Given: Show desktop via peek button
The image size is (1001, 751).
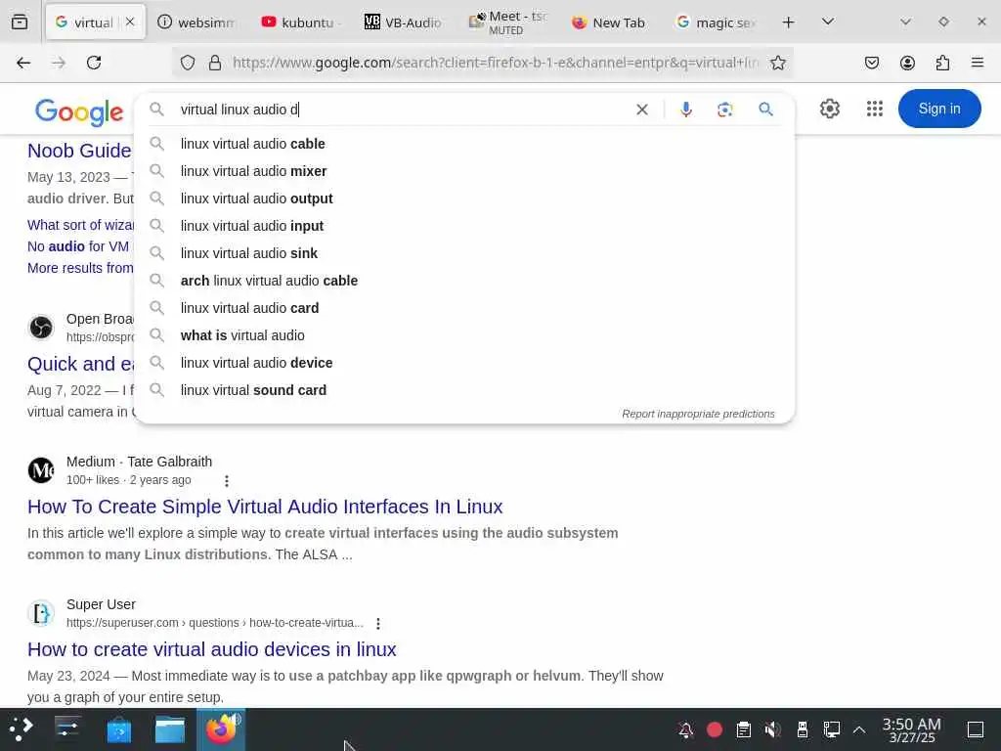Looking at the screenshot, I should tap(976, 729).
